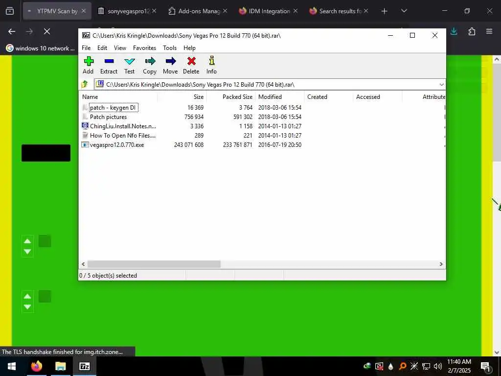This screenshot has width=501, height=376.
Task: Open the Tools menu
Action: pos(170,48)
